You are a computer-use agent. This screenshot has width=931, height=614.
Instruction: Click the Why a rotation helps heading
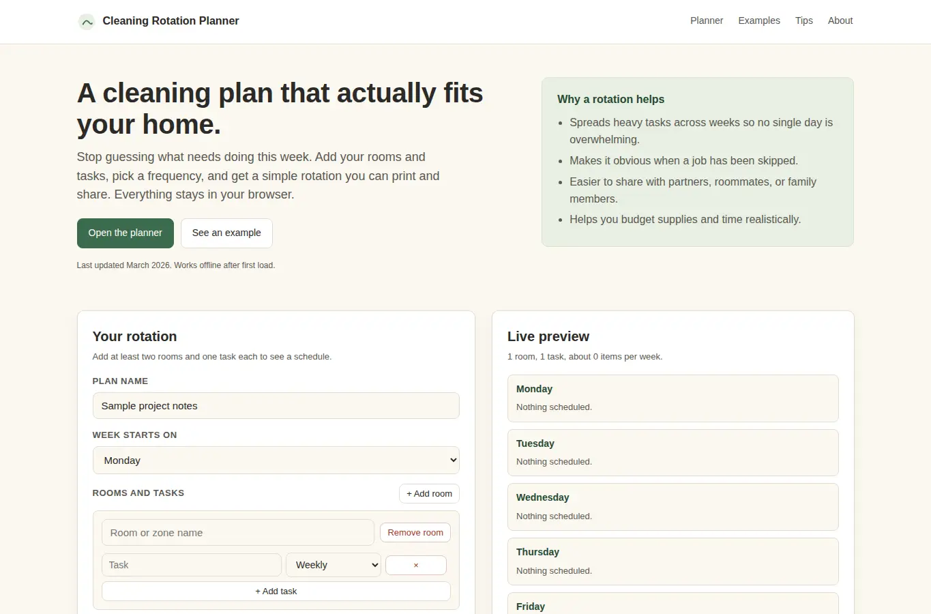610,99
